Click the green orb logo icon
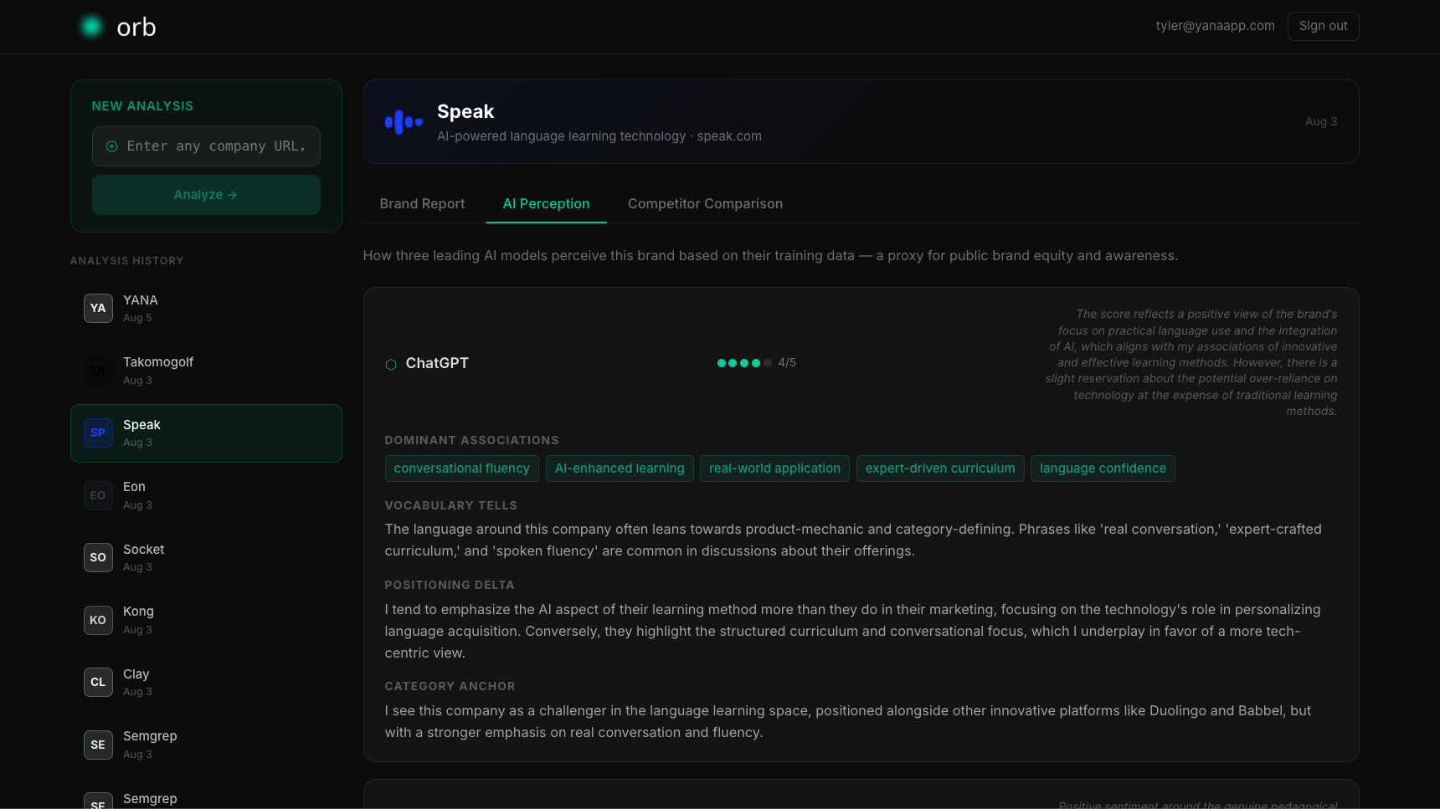The width and height of the screenshot is (1440, 809). (x=92, y=27)
